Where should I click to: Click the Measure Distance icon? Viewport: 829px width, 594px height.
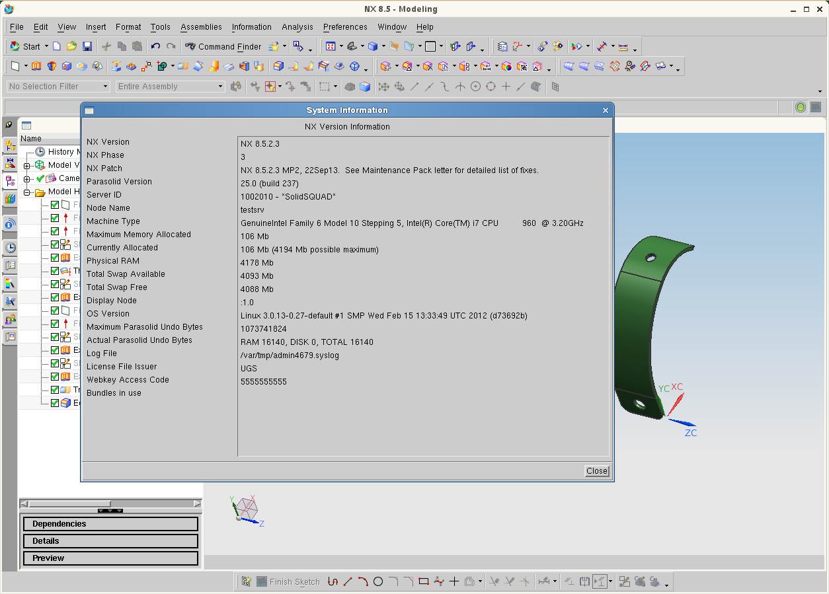click(601, 46)
